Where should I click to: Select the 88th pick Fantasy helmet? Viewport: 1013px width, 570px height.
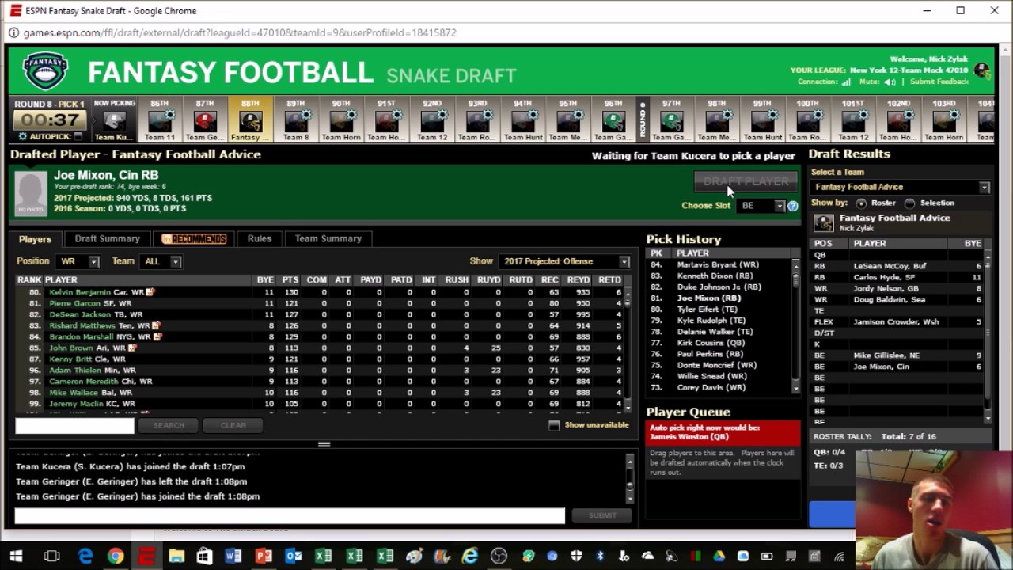click(x=250, y=121)
